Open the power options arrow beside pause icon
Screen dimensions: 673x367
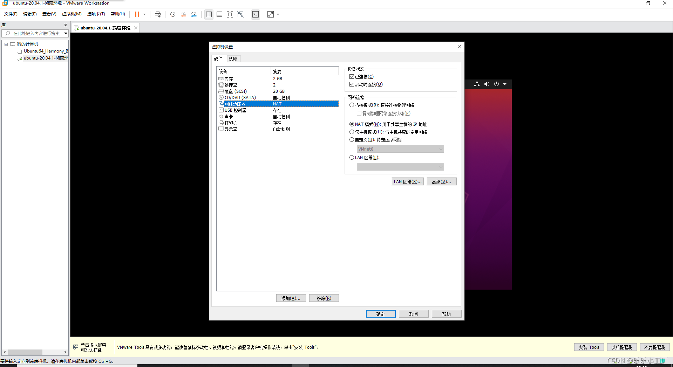tap(144, 14)
